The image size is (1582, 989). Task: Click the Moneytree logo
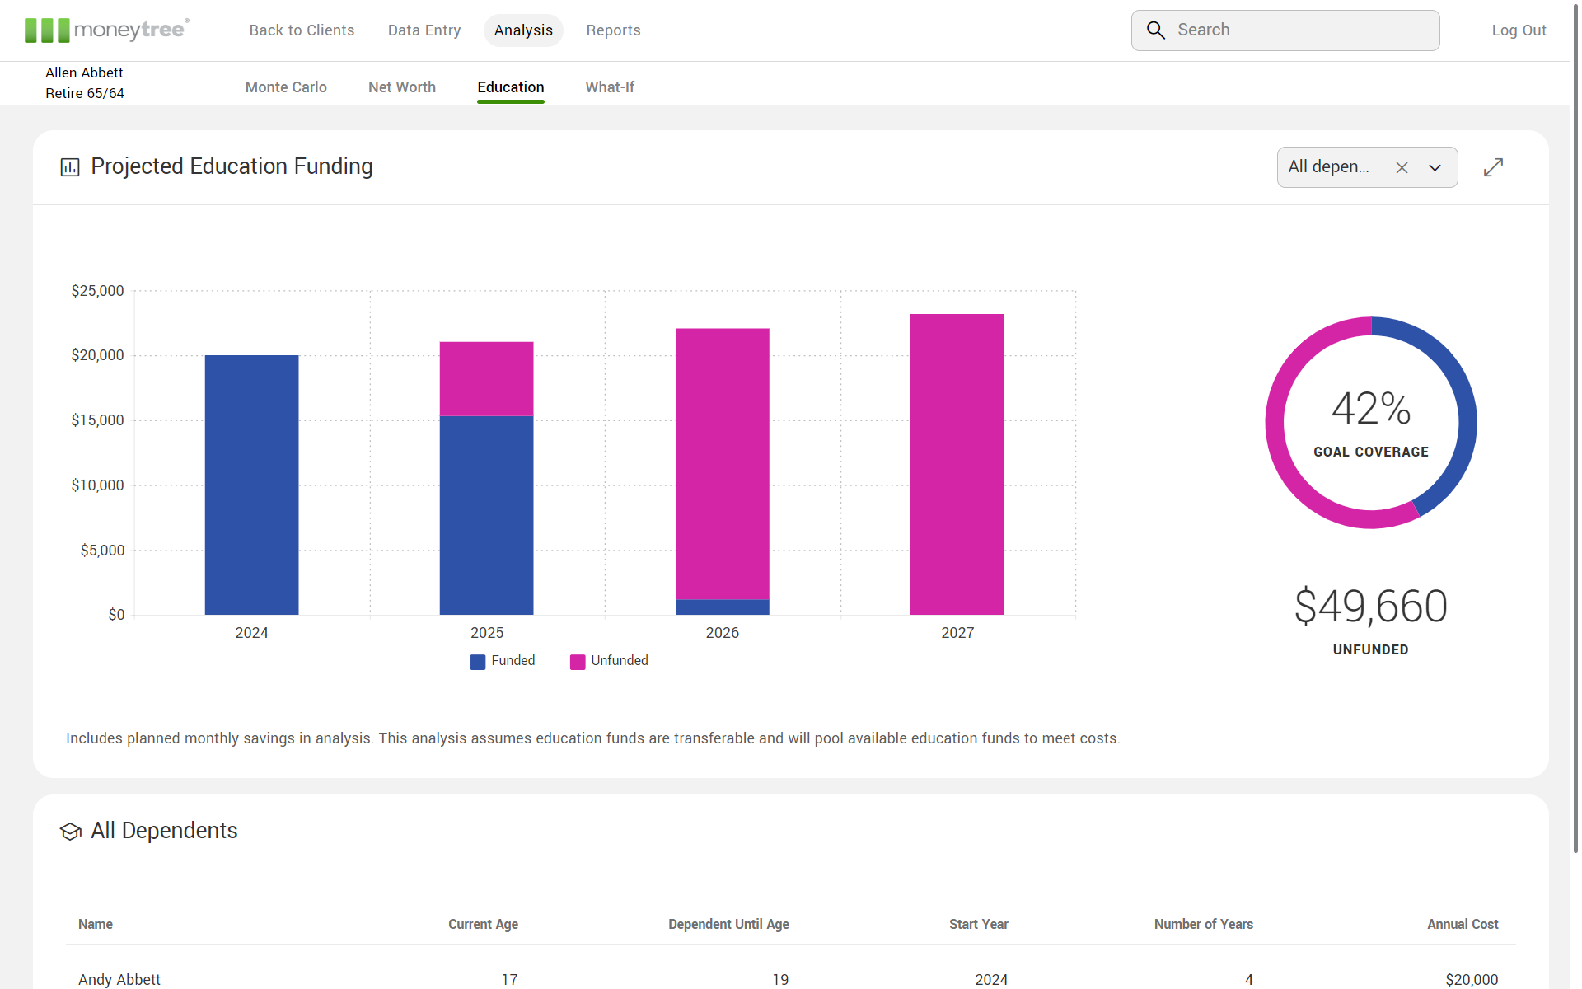pyautogui.click(x=107, y=30)
